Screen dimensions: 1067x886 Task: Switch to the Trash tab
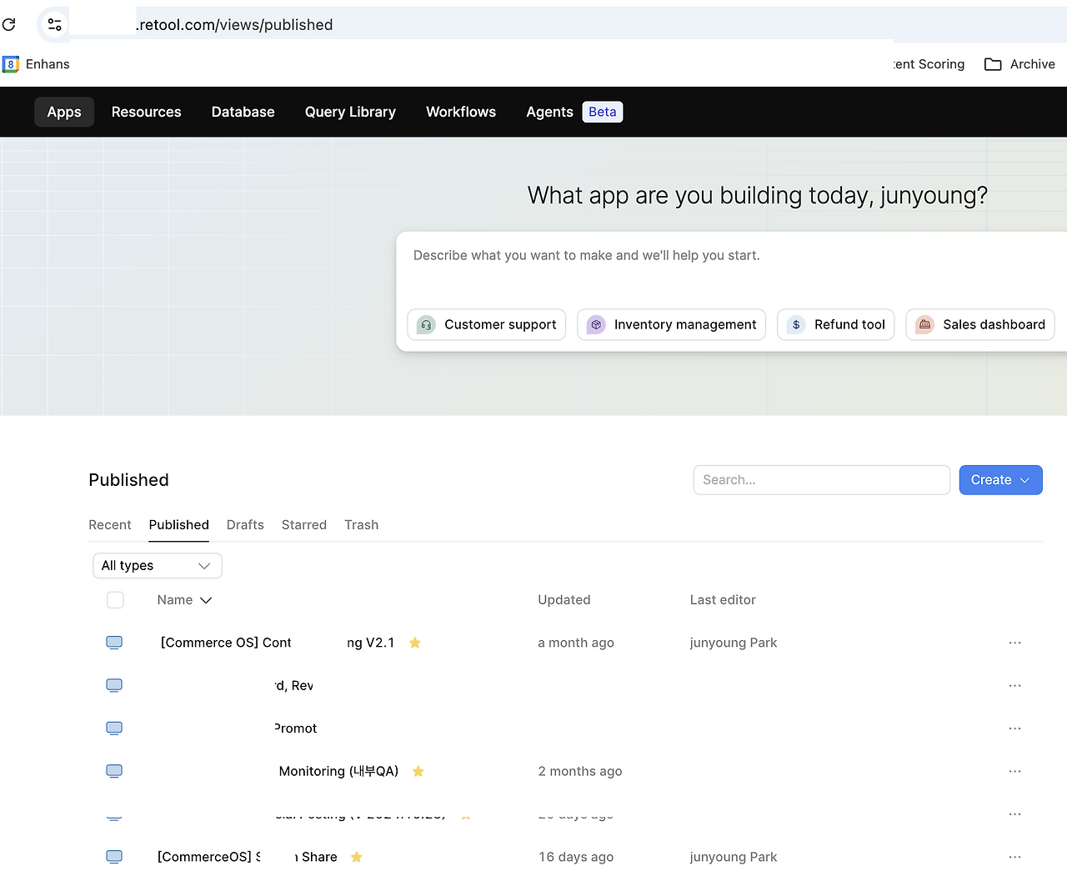[x=362, y=525]
